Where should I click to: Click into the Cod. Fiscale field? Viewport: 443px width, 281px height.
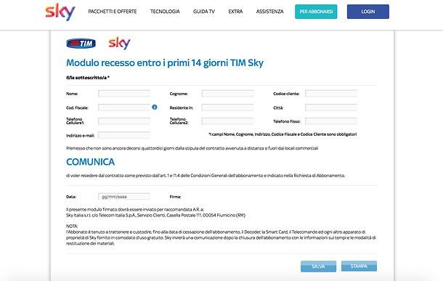(124, 107)
